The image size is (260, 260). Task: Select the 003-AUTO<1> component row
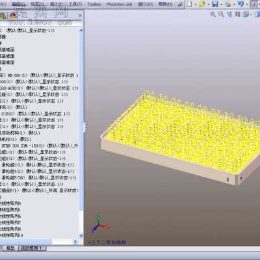coord(39,88)
